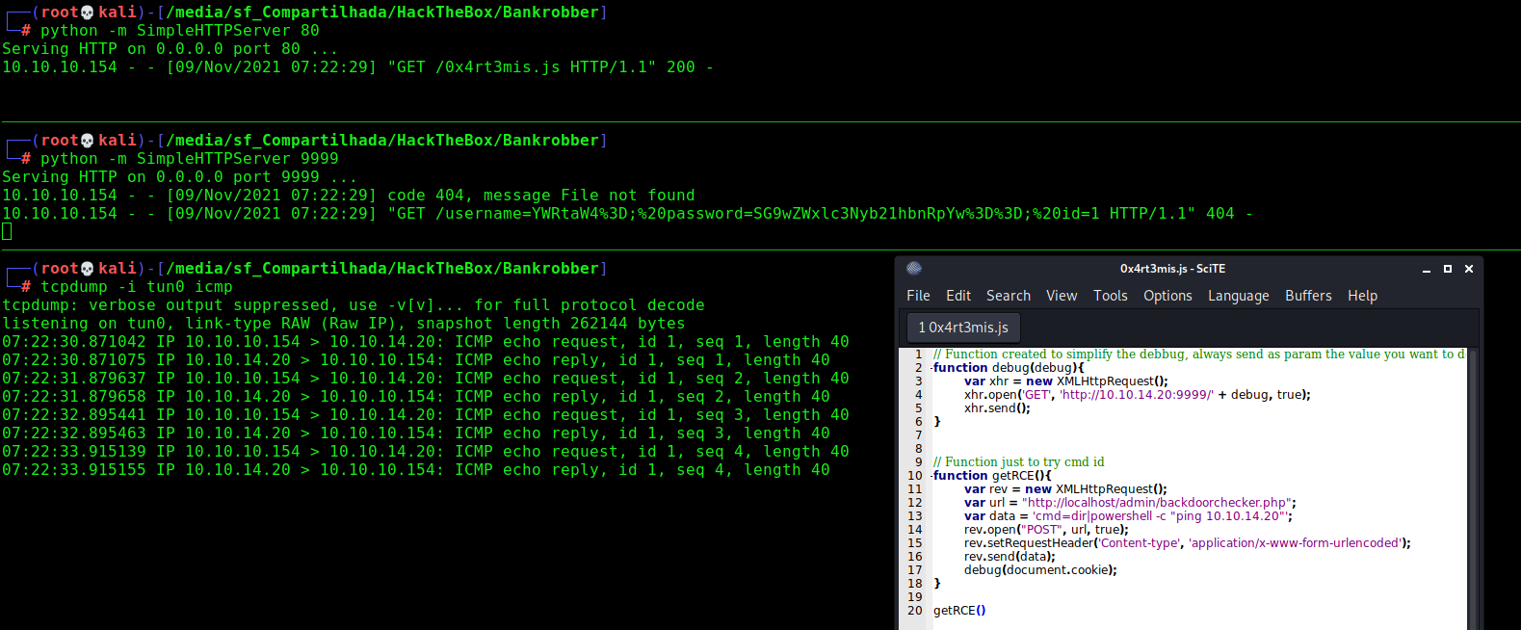Open the Options menu in SciTE

pos(1167,296)
